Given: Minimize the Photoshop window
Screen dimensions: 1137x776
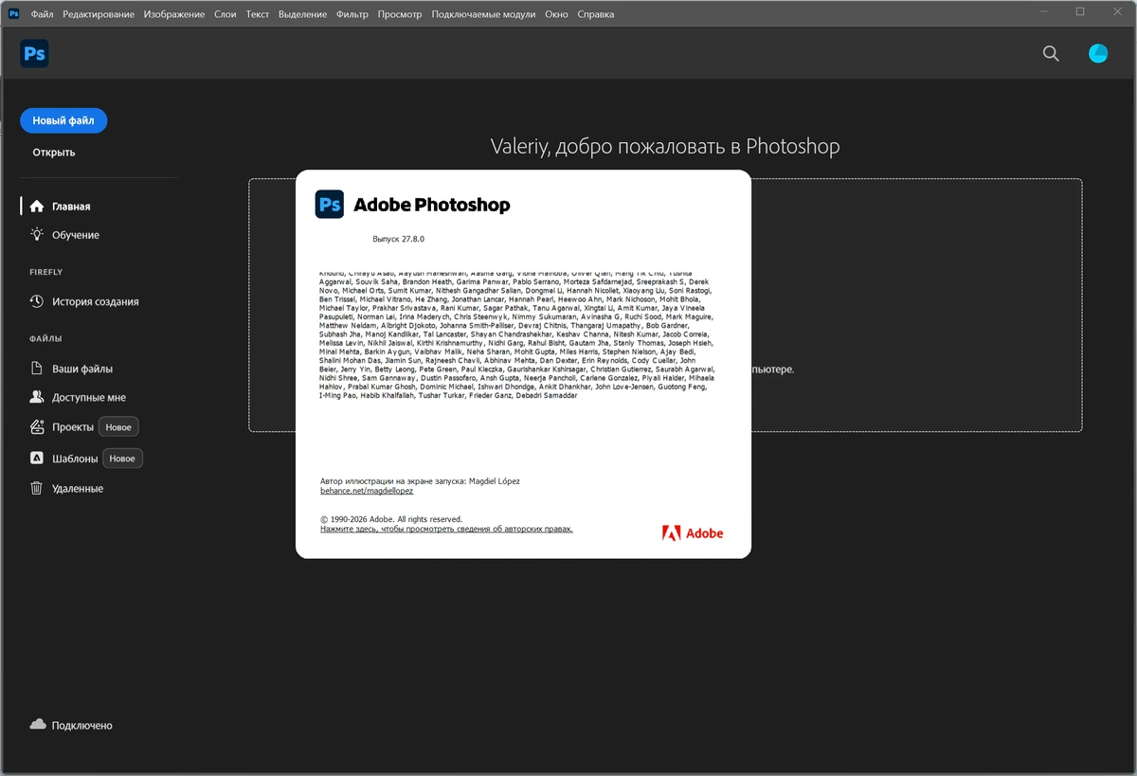Looking at the screenshot, I should 1045,11.
